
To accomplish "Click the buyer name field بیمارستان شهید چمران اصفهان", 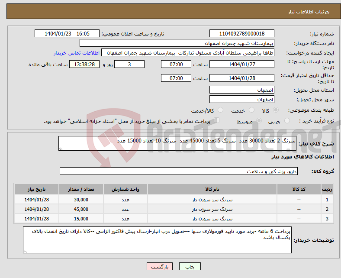I will click(177, 43).
